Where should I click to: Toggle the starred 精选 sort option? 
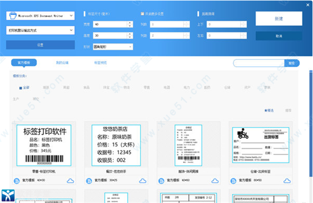(269, 111)
